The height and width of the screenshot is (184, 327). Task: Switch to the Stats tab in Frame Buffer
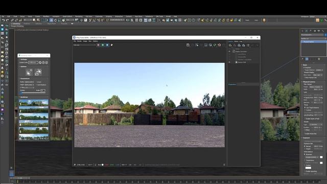coord(236,41)
